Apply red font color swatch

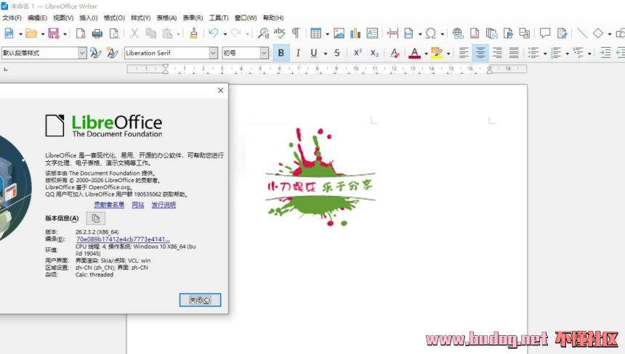tap(414, 53)
